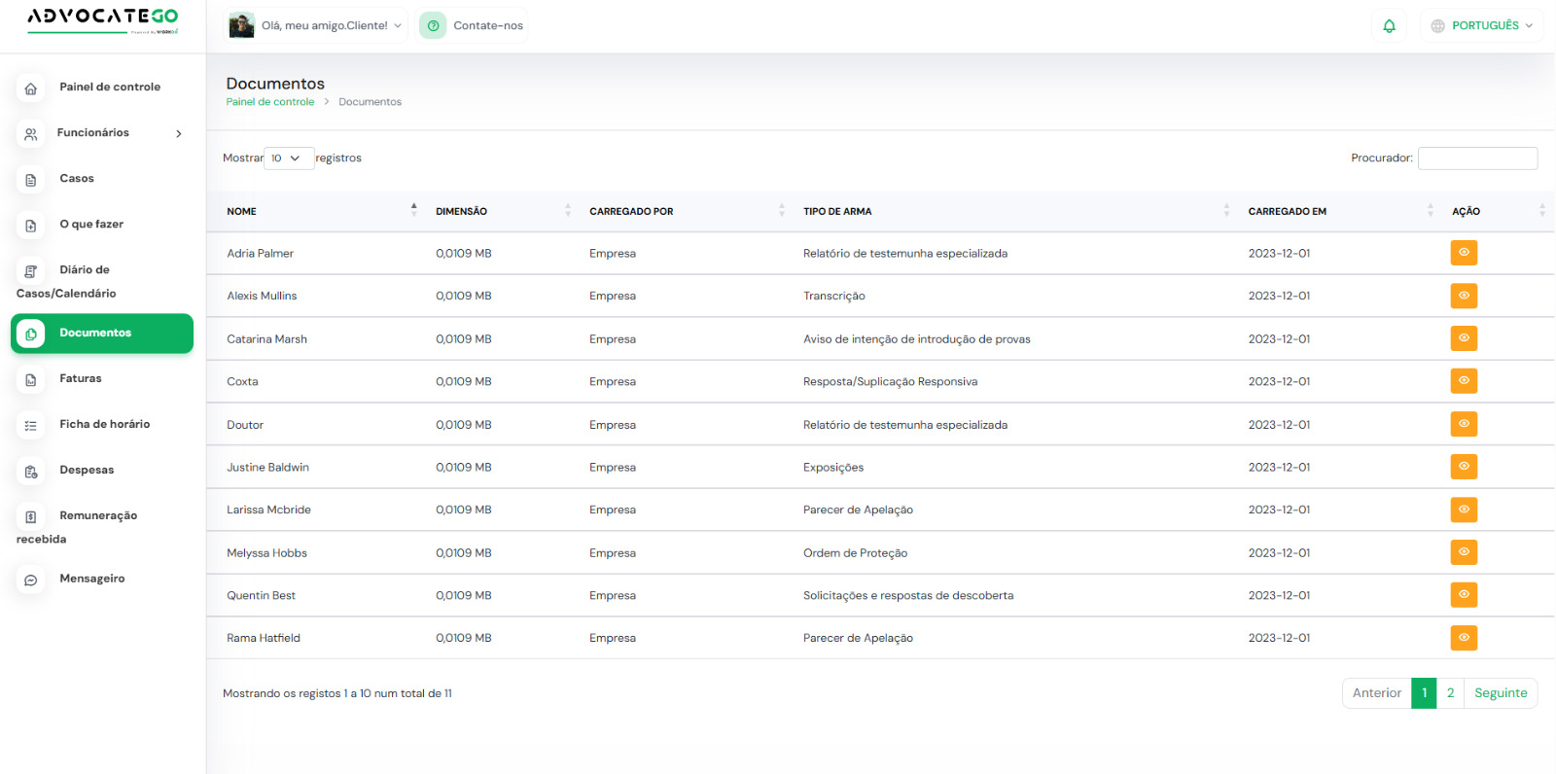Go to page 2 of results
Screen dimensions: 1556x774
[x=1450, y=693]
